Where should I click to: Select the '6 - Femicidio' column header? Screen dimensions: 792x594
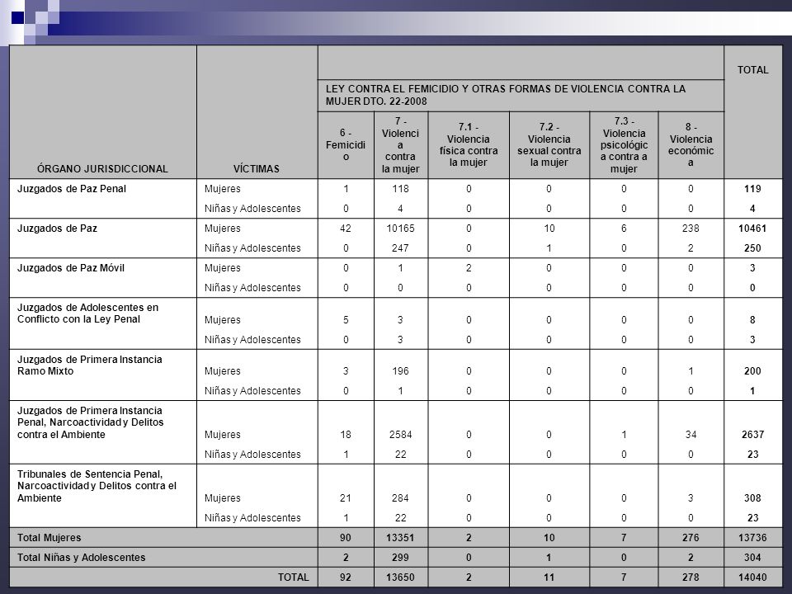(x=346, y=144)
